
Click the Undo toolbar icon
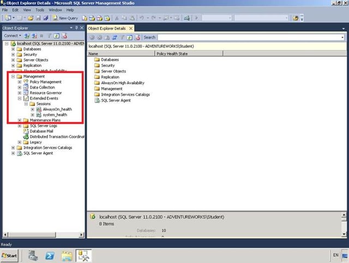click(142, 18)
